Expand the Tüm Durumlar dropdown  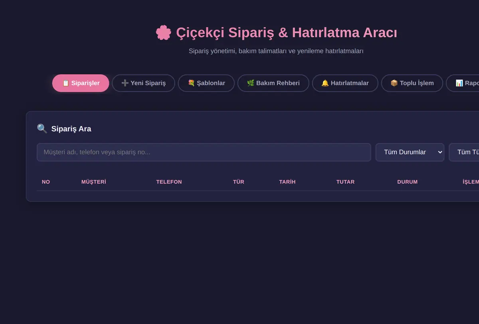click(x=410, y=152)
